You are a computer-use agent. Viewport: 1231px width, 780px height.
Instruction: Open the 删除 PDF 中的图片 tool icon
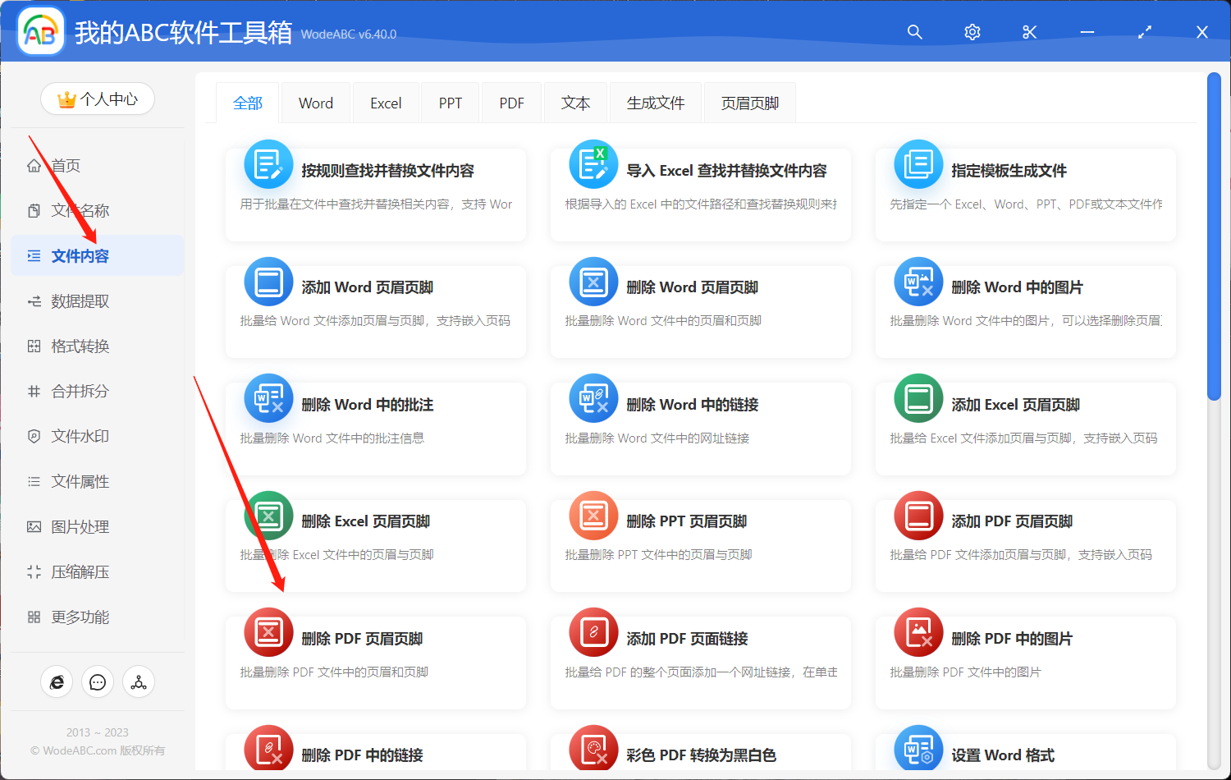click(x=918, y=632)
